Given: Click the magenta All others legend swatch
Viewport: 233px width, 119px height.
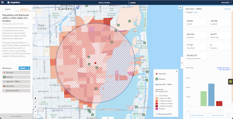Looking at the screenshot, I should [x=157, y=109].
